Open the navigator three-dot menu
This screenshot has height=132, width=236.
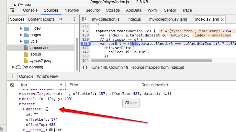coord(74,19)
